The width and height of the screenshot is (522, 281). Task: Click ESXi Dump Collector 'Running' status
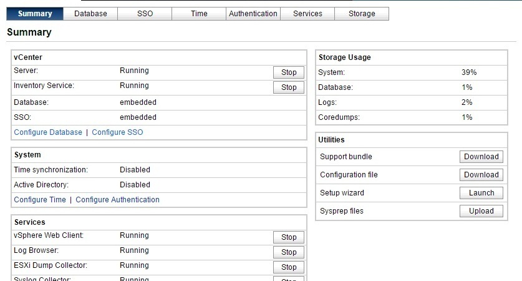pos(135,265)
